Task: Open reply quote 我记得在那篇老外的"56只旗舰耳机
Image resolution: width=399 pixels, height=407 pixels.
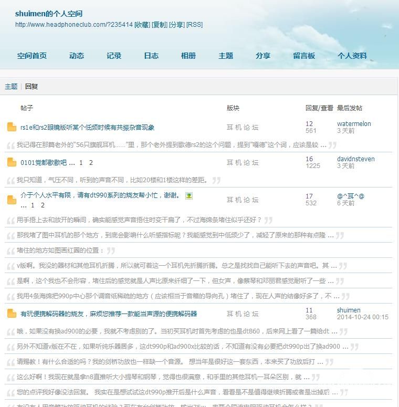Action: point(172,145)
